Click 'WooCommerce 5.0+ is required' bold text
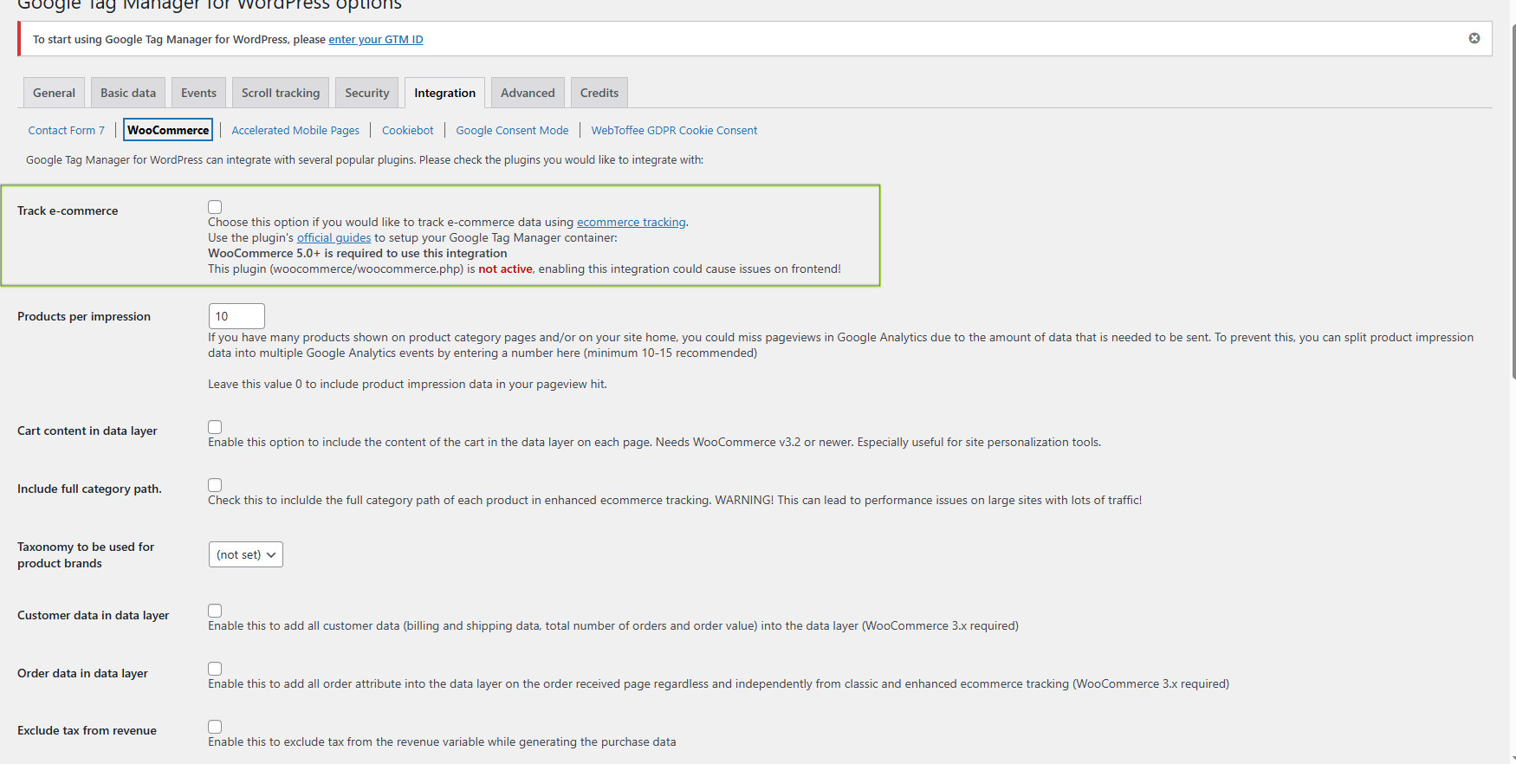 (x=358, y=253)
